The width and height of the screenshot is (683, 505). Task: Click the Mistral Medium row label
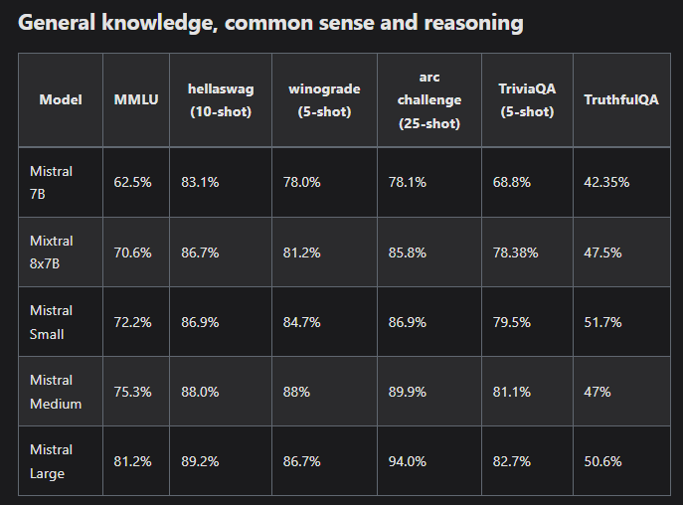[56, 392]
